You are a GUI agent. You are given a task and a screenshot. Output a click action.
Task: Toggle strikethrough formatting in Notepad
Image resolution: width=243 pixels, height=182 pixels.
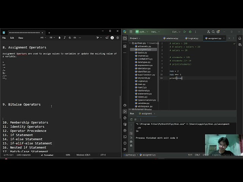(70, 38)
